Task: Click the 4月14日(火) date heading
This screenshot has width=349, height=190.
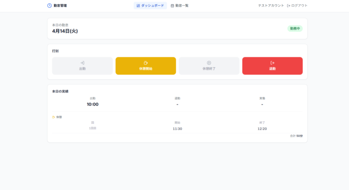Action: [x=65, y=31]
